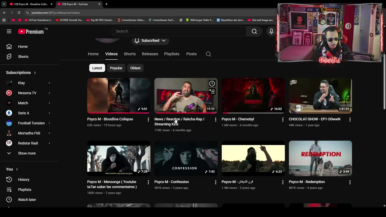Open options for Redemption video
Image resolution: width=386 pixels, height=217 pixels.
pyautogui.click(x=350, y=182)
